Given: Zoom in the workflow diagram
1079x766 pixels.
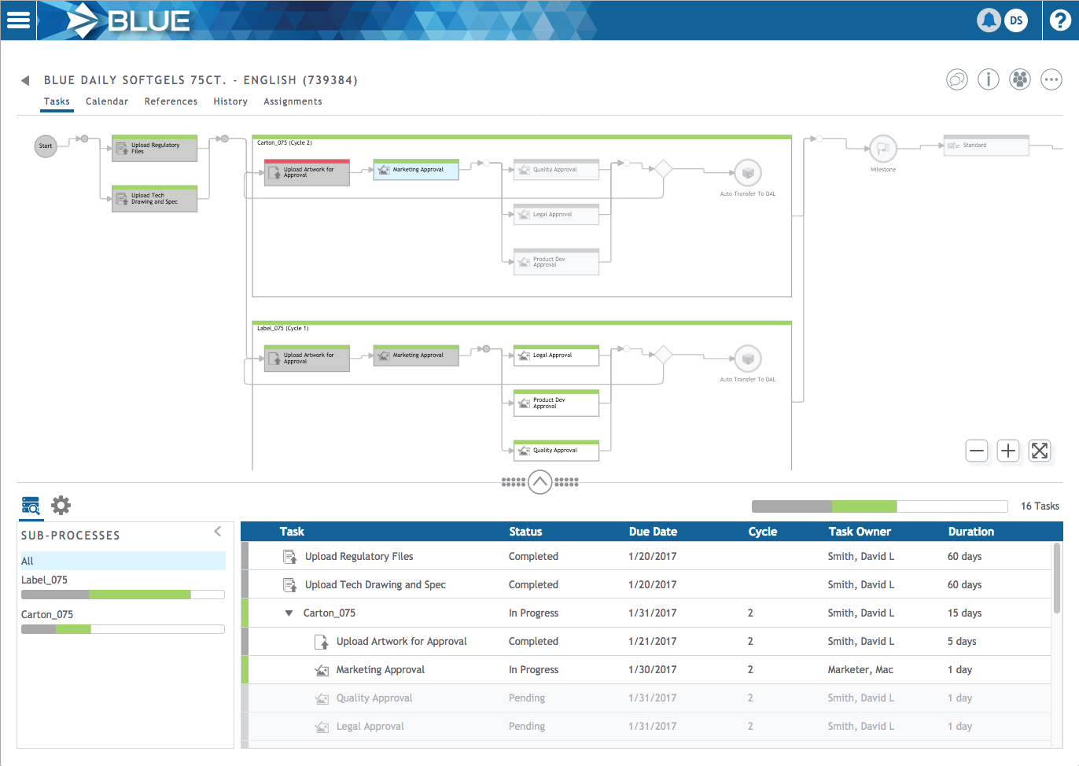Looking at the screenshot, I should click(x=1008, y=451).
